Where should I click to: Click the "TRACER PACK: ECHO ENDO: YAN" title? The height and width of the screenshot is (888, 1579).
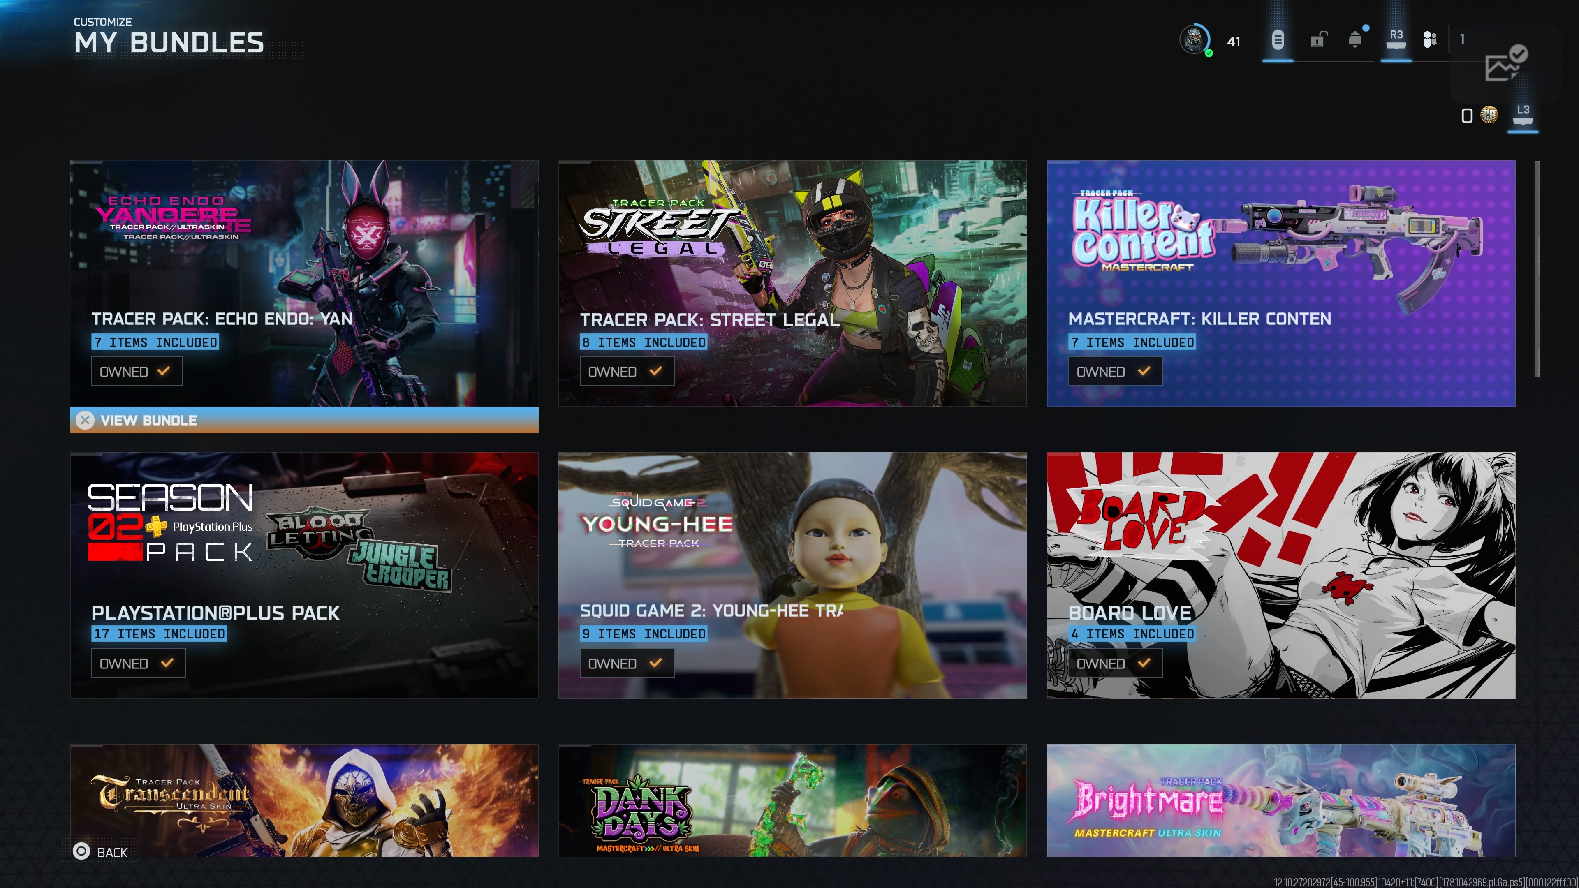[x=222, y=319]
